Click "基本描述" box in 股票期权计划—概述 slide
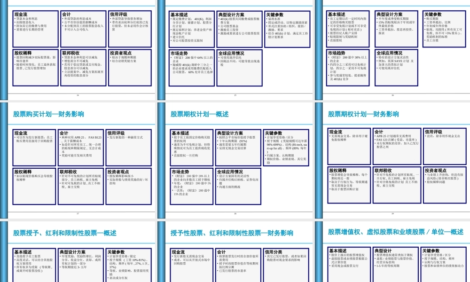 tap(192, 148)
